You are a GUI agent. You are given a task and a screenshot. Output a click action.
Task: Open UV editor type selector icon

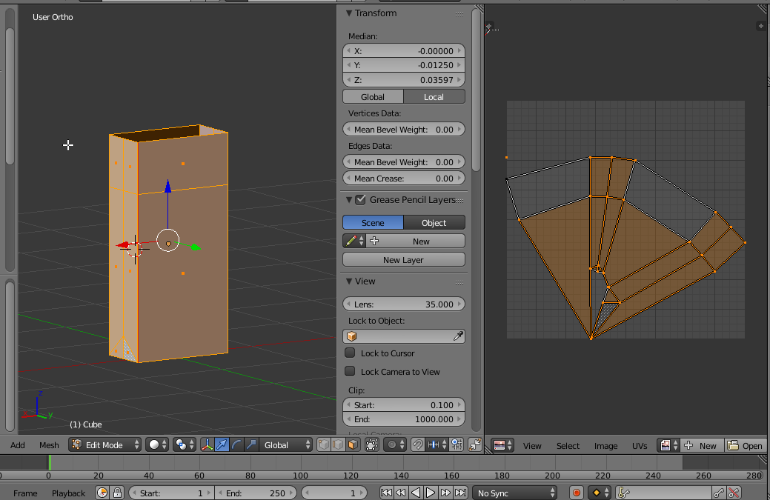tap(502, 445)
